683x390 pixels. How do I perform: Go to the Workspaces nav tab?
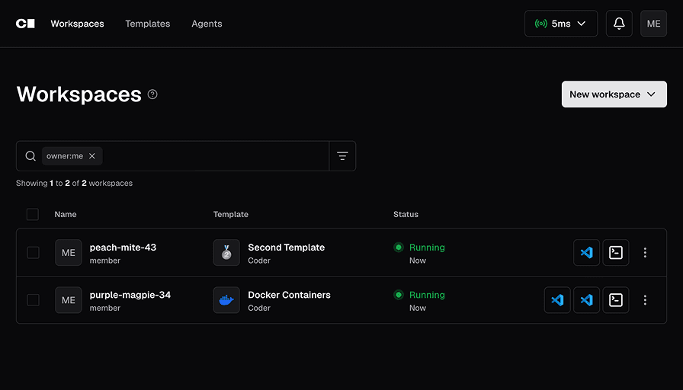[x=77, y=24]
